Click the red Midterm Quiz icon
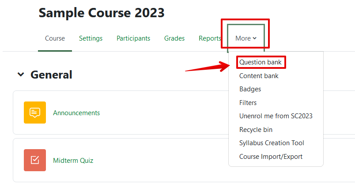355x184 pixels. [x=35, y=160]
